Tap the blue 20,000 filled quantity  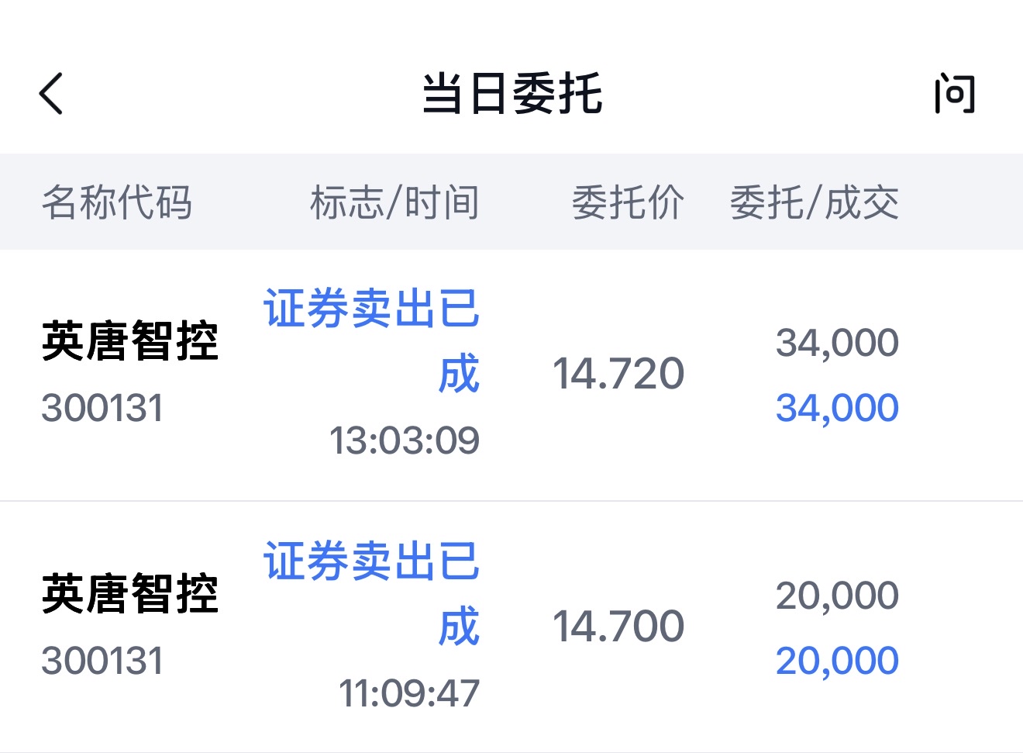pyautogui.click(x=838, y=661)
